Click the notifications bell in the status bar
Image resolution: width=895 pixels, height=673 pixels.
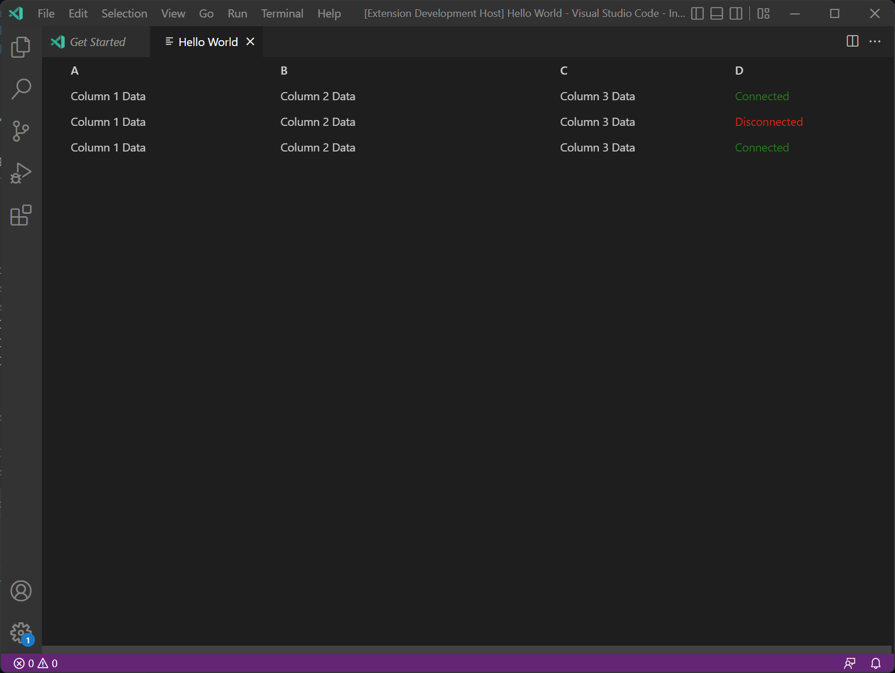[x=876, y=663]
